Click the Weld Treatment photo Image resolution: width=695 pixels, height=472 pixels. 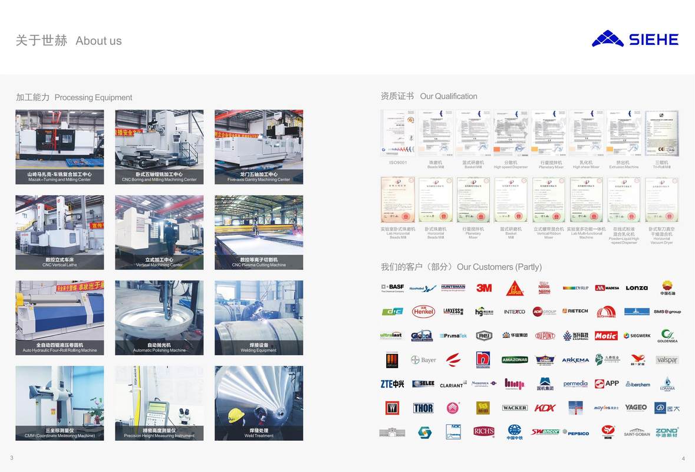pyautogui.click(x=259, y=403)
